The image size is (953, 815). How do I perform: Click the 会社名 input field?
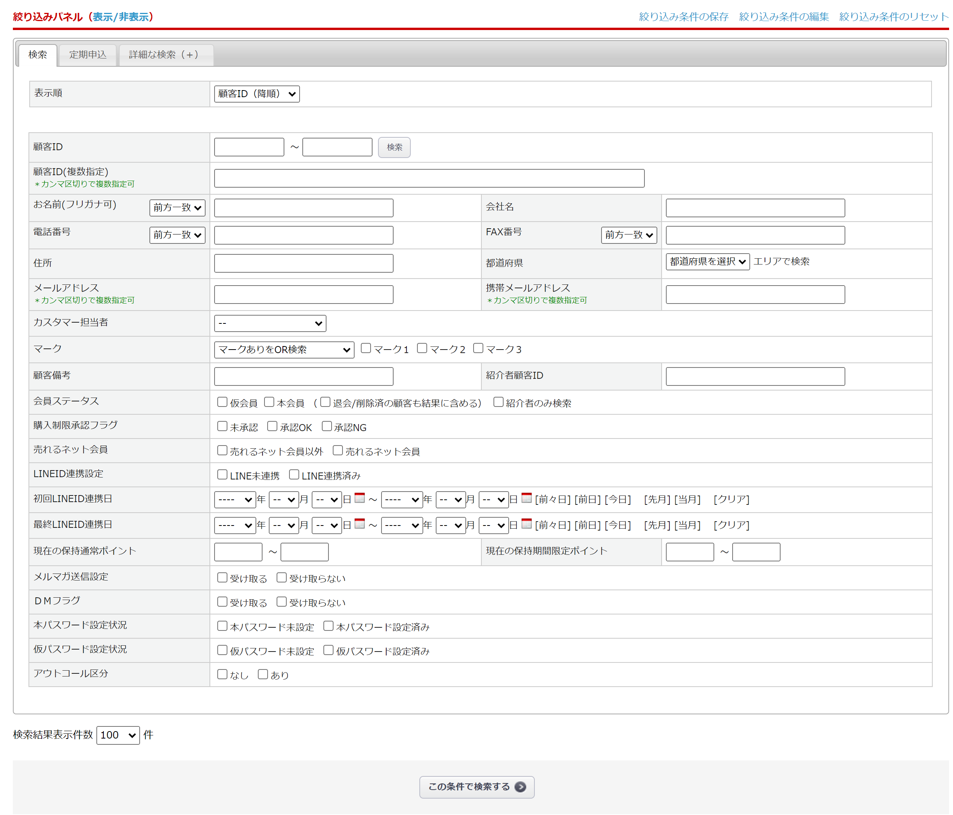pyautogui.click(x=755, y=208)
